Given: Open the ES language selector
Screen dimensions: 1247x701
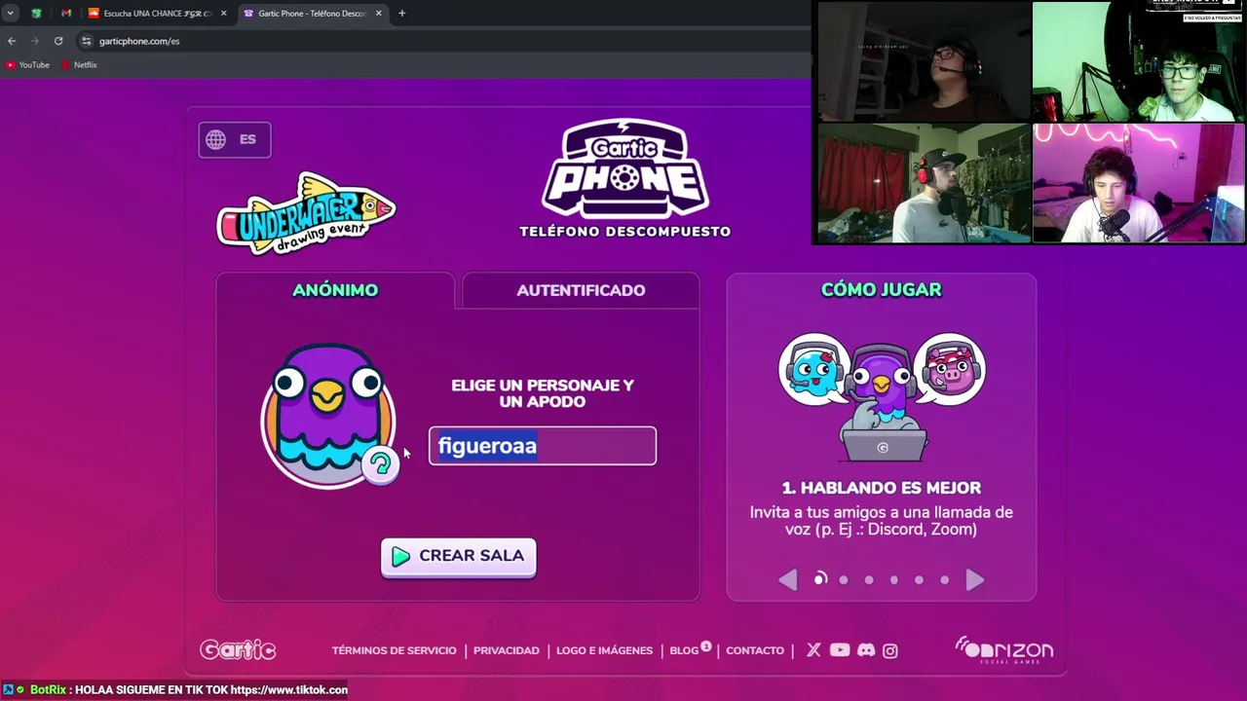Looking at the screenshot, I should pos(235,139).
